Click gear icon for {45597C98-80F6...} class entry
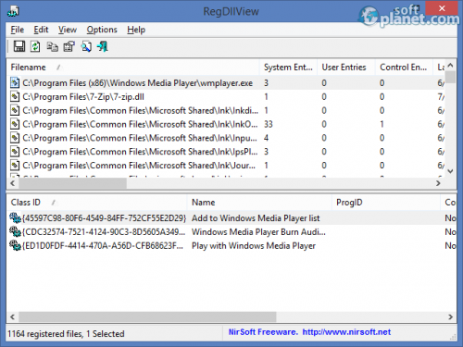This screenshot has width=463, height=347. click(x=15, y=217)
